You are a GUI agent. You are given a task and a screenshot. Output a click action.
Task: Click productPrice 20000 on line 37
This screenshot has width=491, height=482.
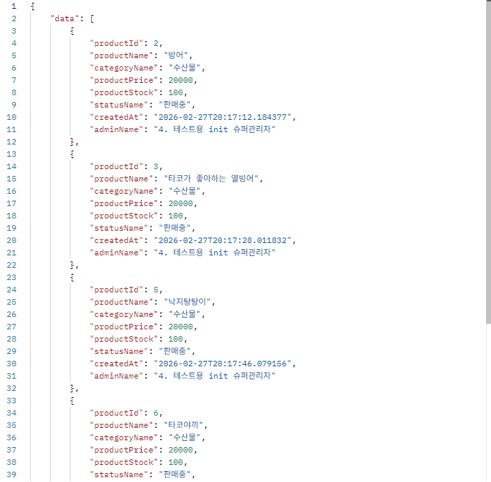(181, 450)
